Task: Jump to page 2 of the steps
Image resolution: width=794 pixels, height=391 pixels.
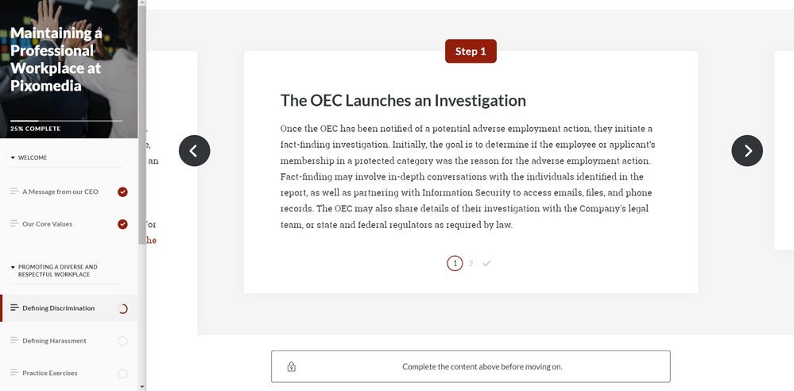Action: point(471,263)
